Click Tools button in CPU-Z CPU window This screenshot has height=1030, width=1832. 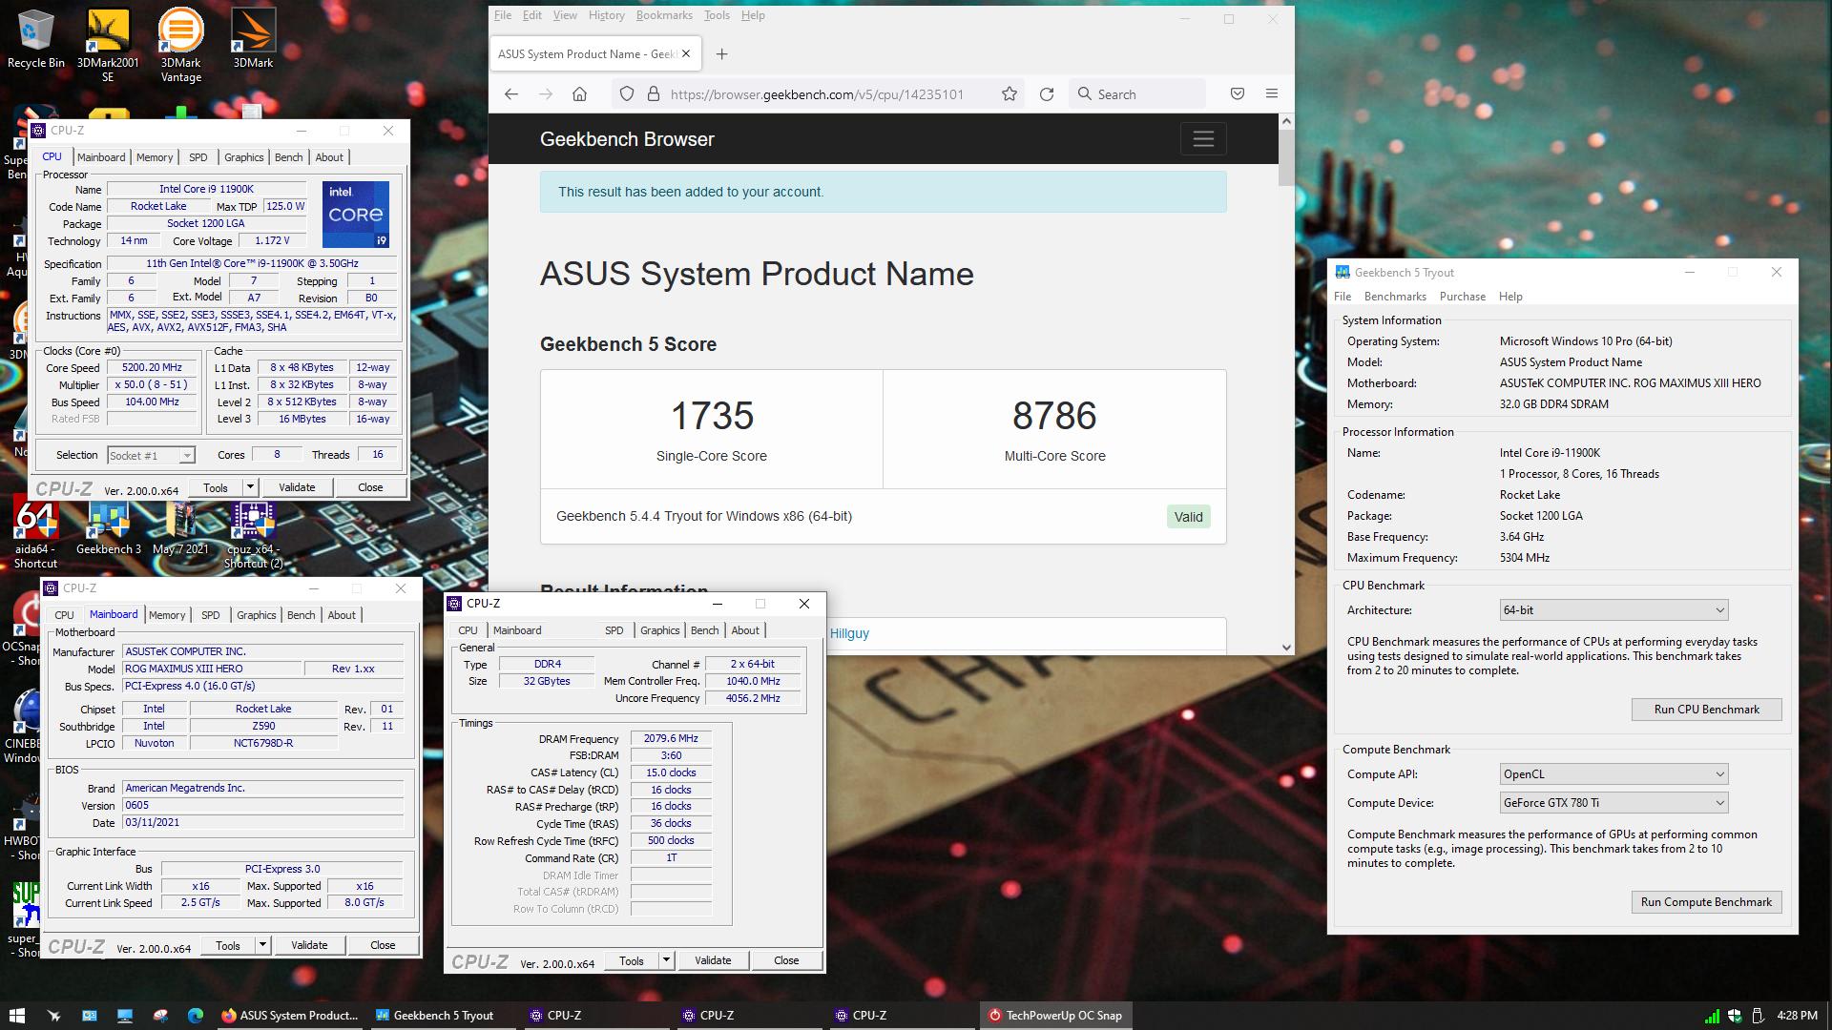tap(216, 487)
